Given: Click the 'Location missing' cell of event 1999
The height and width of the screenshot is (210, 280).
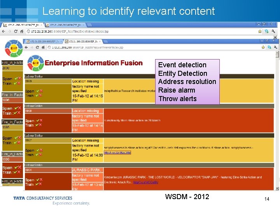Looking at the screenshot, I should tap(87, 81).
